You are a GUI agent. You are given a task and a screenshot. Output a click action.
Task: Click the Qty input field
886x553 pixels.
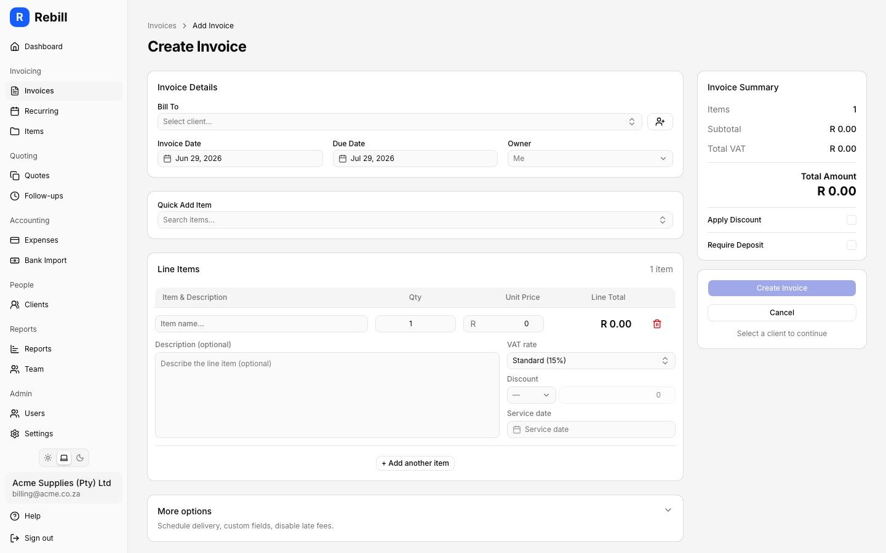click(x=415, y=324)
